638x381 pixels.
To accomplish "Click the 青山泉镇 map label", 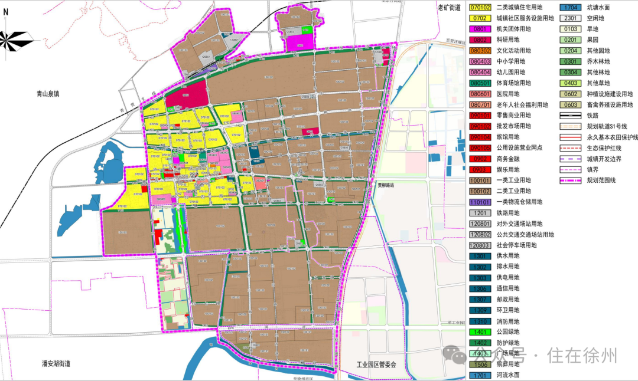I will click(48, 93).
